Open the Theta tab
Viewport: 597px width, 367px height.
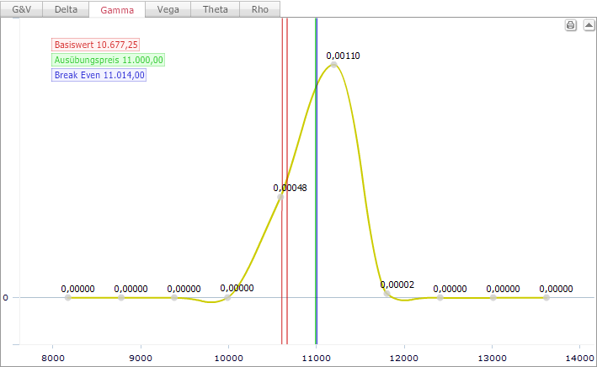pos(215,10)
